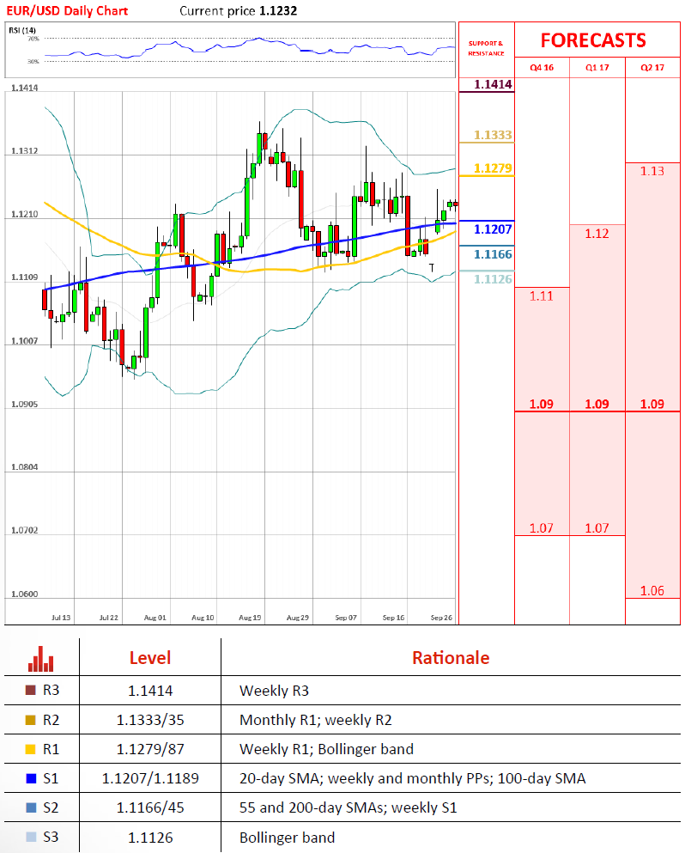
Task: Click the 1.1207 support level label
Action: tap(493, 229)
